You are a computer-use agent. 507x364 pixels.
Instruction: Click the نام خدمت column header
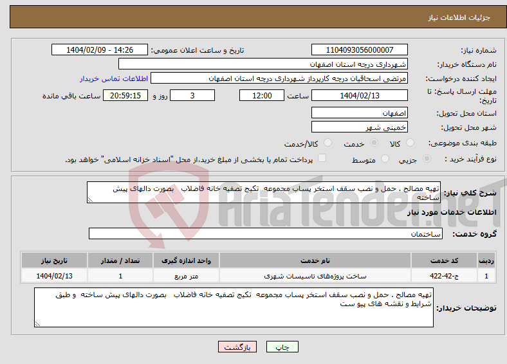click(315, 260)
